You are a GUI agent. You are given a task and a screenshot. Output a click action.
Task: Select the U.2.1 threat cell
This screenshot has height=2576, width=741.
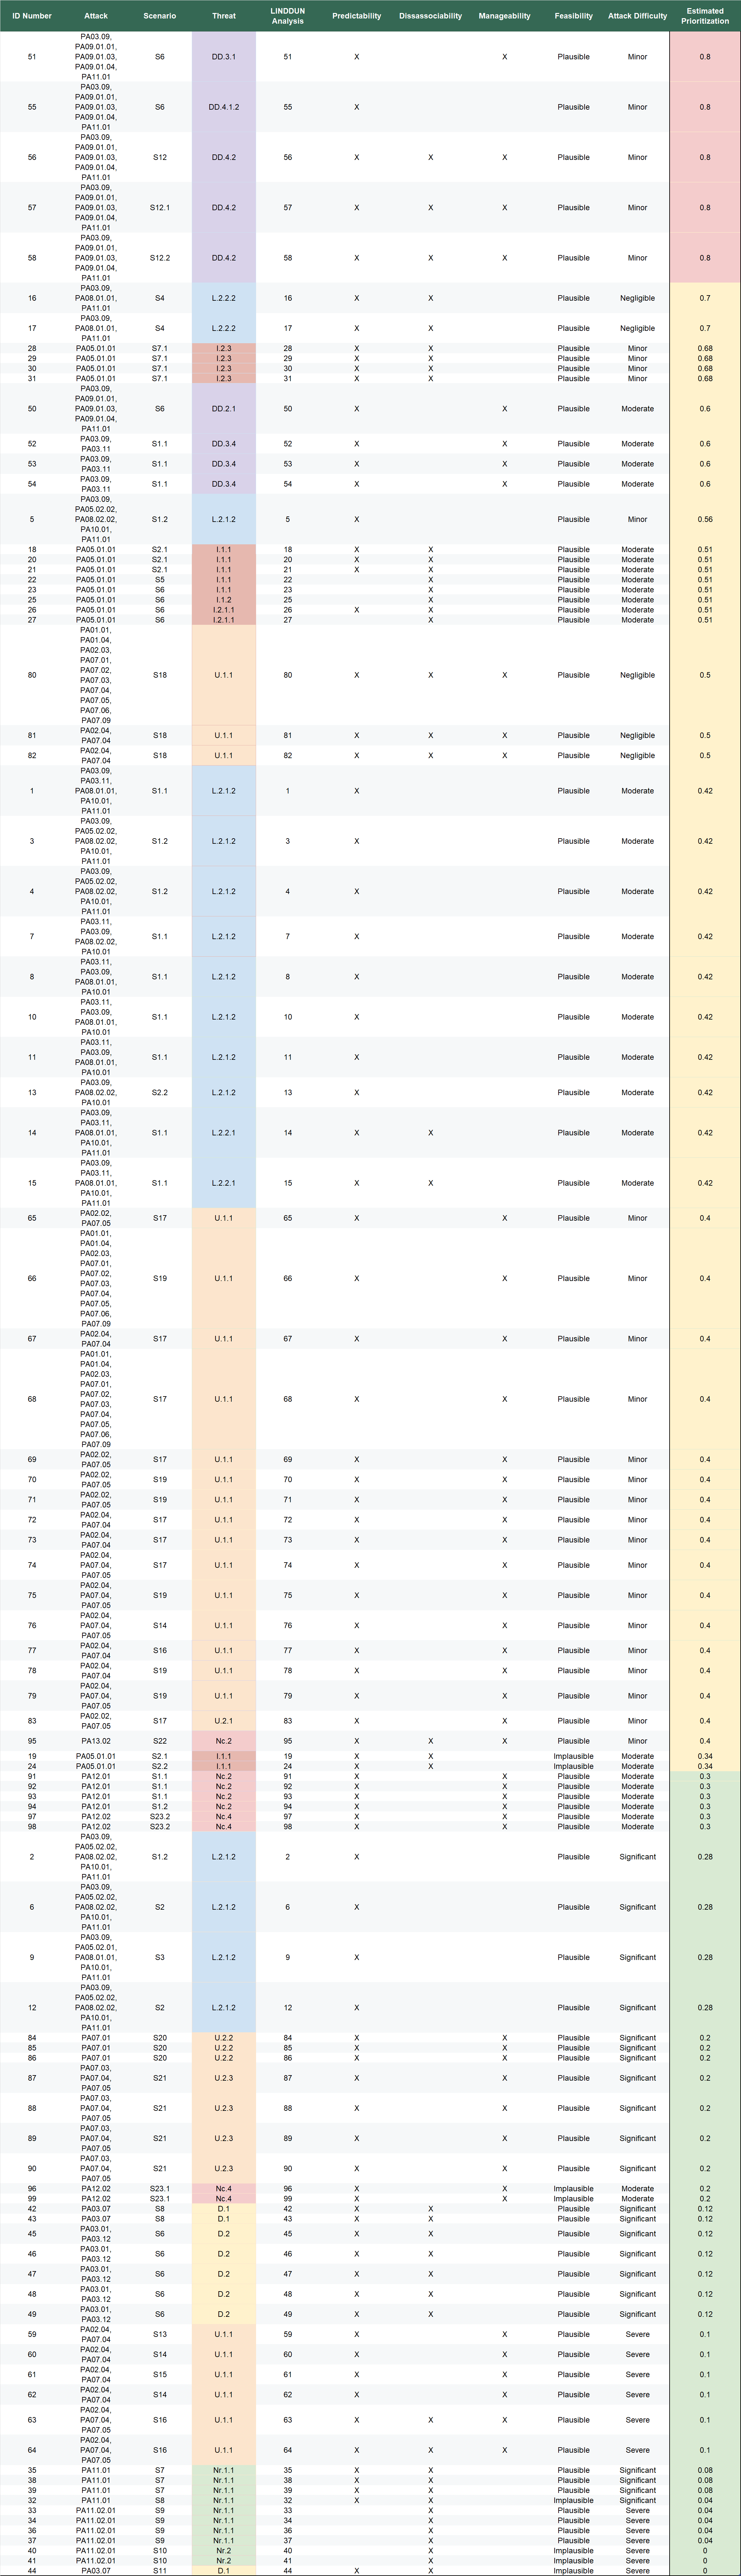[224, 1721]
